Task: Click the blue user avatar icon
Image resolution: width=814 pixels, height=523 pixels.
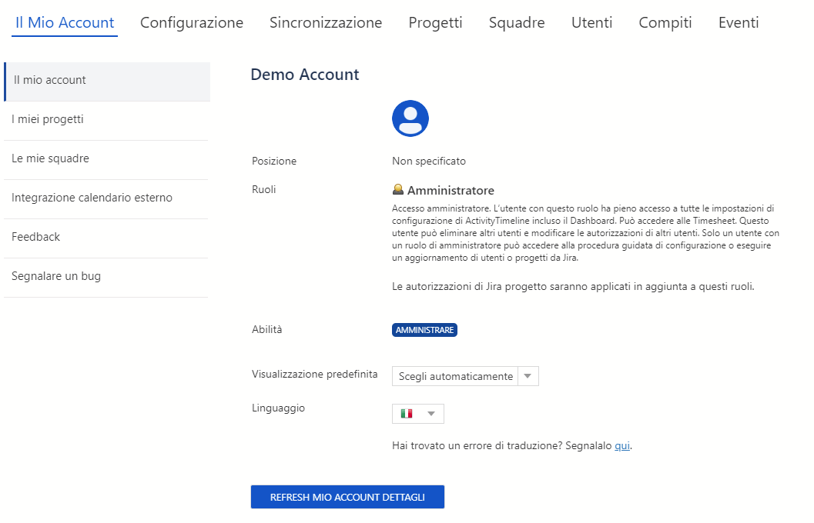Action: coord(410,118)
